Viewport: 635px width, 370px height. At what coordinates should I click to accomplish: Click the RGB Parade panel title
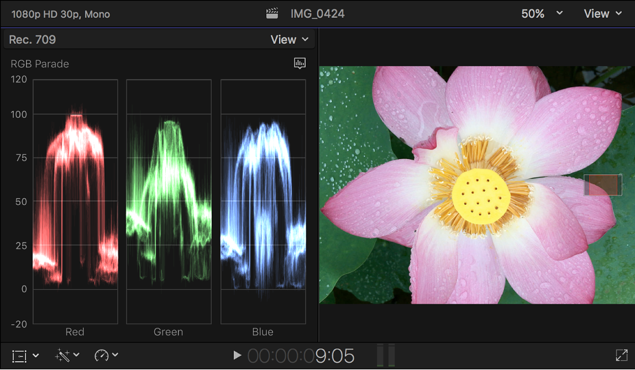pos(39,64)
